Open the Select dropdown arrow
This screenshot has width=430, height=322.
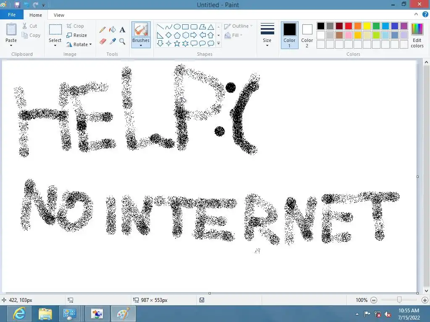point(55,45)
